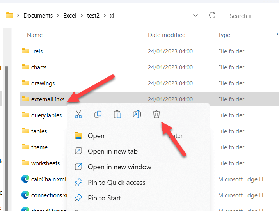Expand chevron between Documents and Excel

click(58, 16)
